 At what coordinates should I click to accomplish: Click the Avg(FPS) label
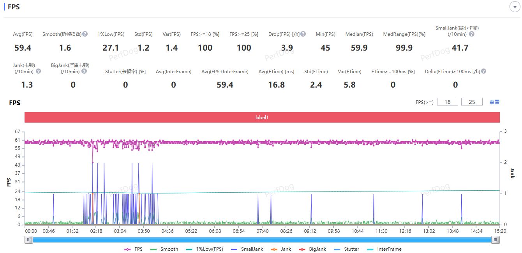coord(23,34)
